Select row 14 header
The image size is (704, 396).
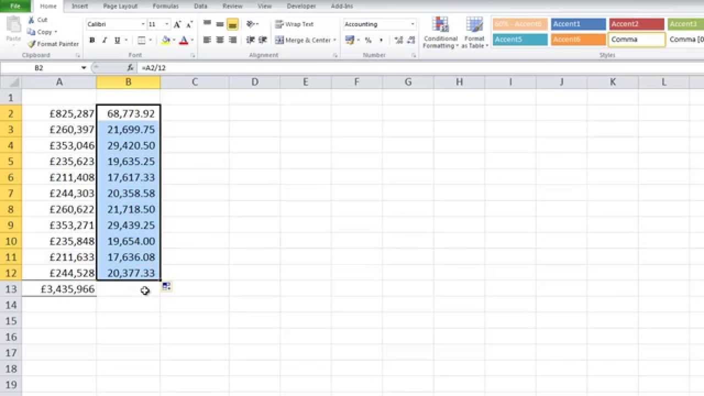tap(11, 305)
